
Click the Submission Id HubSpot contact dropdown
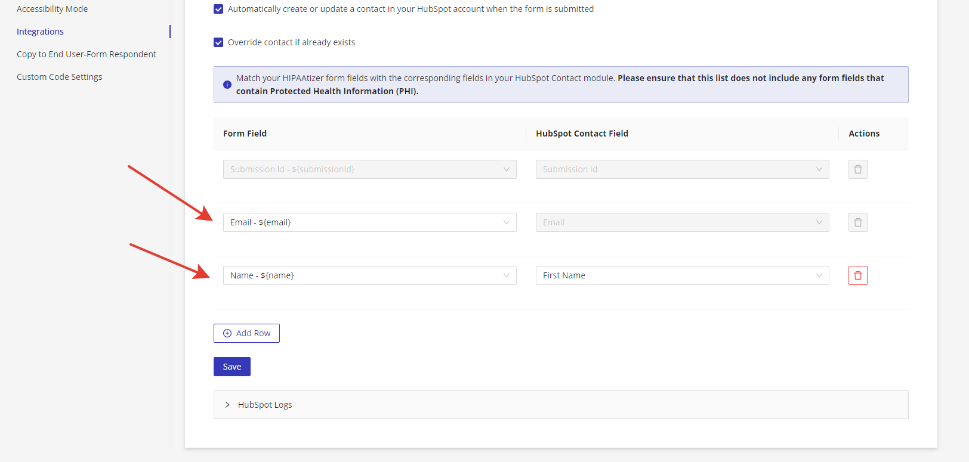(682, 169)
